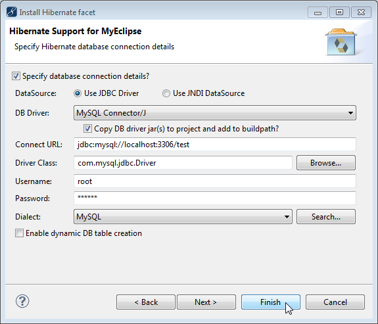Select the Use JDBC Driver option
Viewport: 378px width, 324px height.
click(x=78, y=93)
